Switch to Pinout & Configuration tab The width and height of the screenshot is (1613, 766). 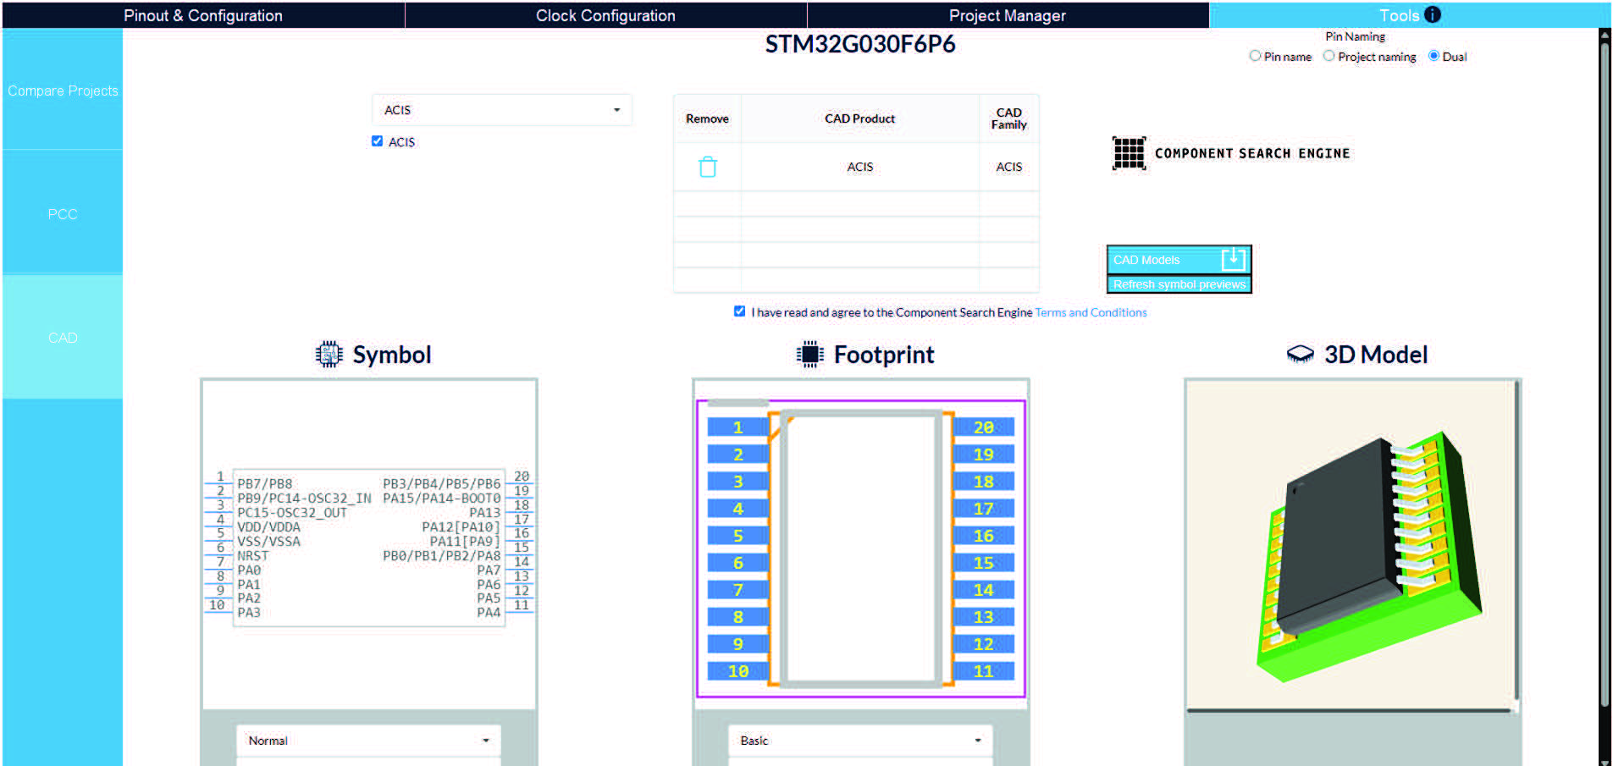203,15
